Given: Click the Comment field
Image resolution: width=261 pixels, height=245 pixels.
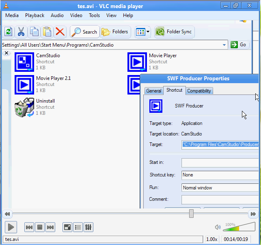Looking at the screenshot, I should (220, 200).
